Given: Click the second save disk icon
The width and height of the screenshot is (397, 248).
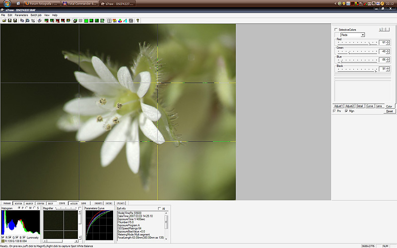Looking at the screenshot, I should point(15,21).
